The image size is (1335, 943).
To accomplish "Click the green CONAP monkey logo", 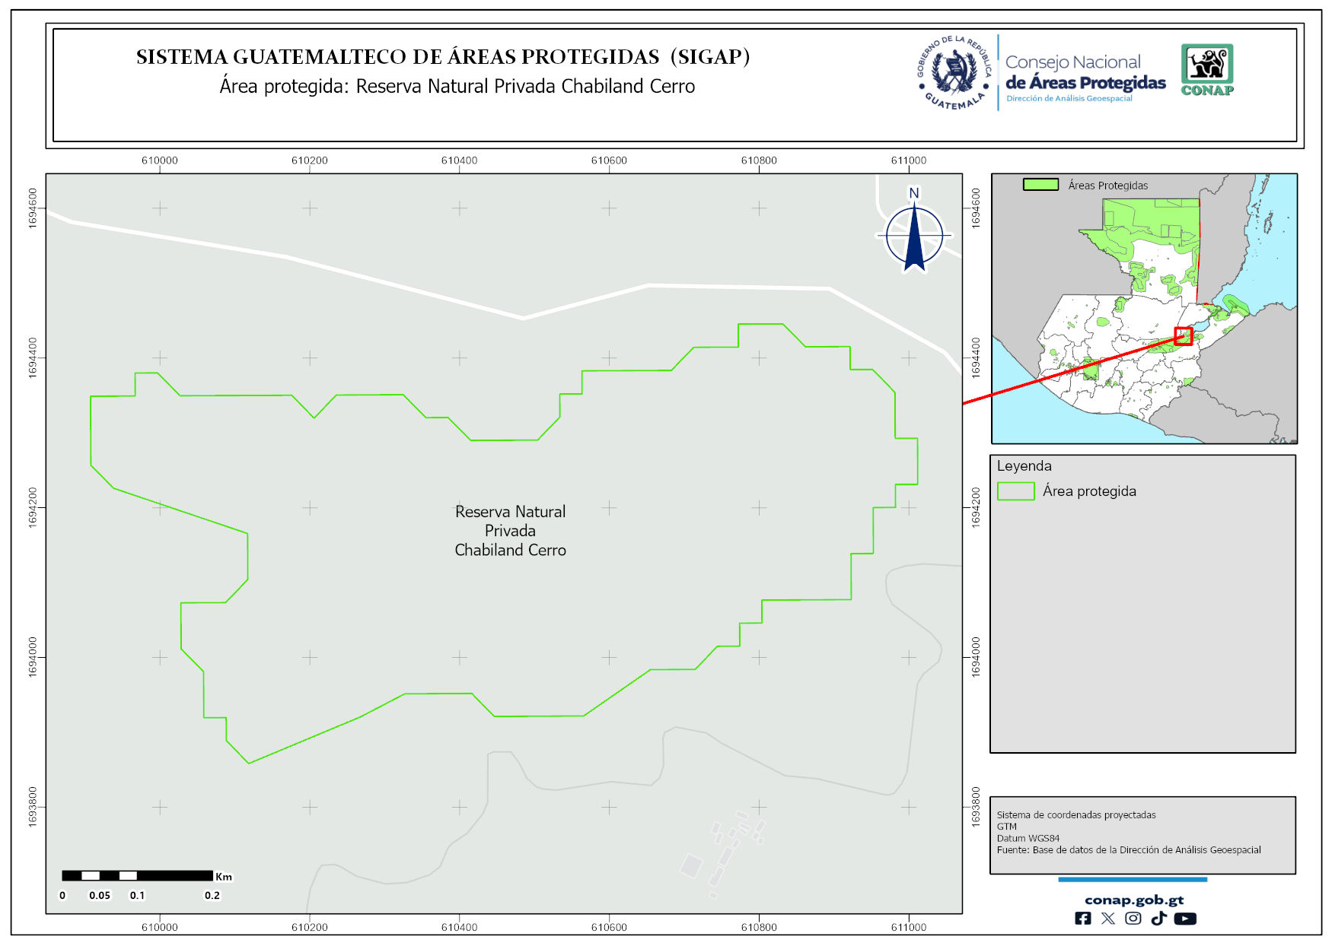I will 1207,69.
